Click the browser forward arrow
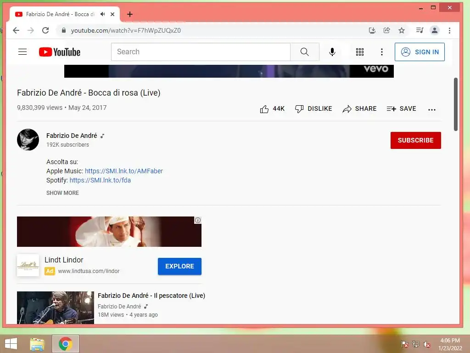 (31, 30)
